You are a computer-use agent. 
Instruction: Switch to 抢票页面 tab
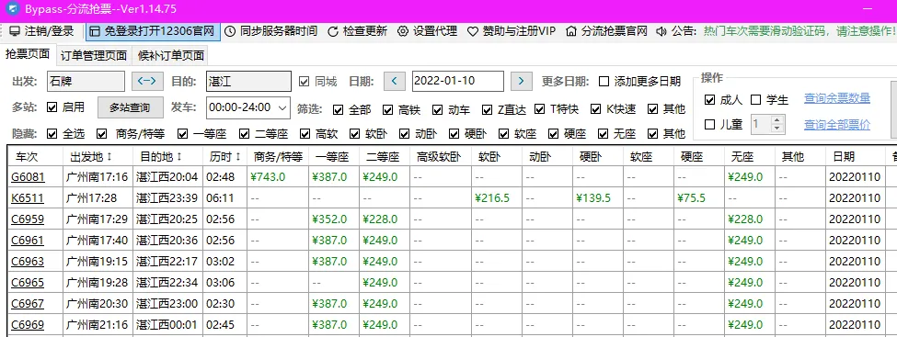28,55
